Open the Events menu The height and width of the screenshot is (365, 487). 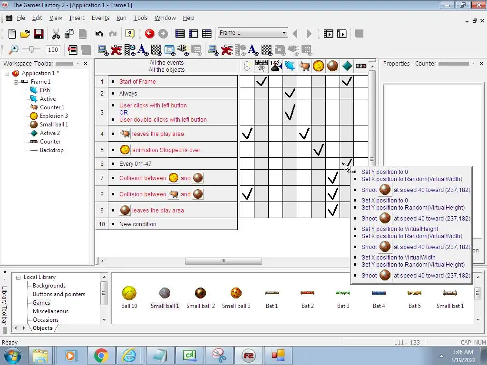[x=100, y=18]
